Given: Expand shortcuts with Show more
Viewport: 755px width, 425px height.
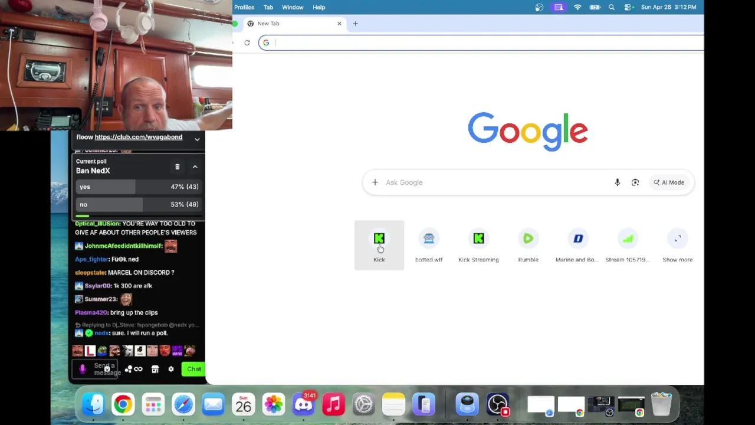Looking at the screenshot, I should coord(677,245).
